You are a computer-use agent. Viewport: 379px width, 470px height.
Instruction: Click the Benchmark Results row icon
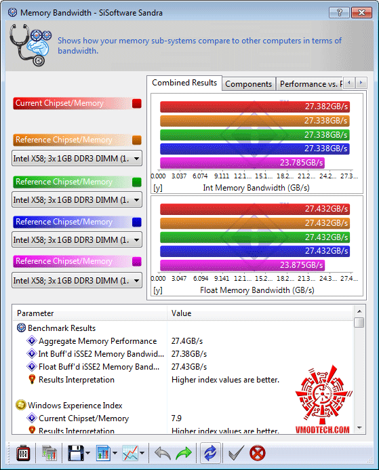[21, 328]
